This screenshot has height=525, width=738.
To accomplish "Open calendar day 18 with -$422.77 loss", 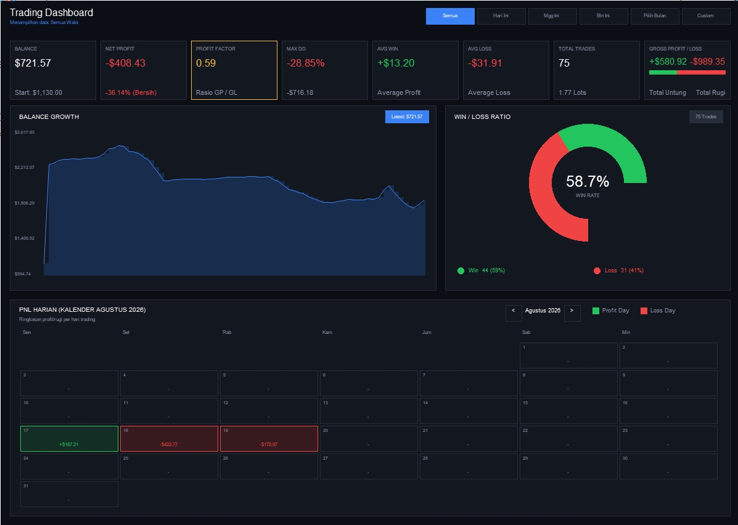I will point(169,439).
